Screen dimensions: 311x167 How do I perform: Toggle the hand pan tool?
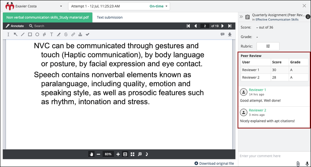tap(91, 154)
